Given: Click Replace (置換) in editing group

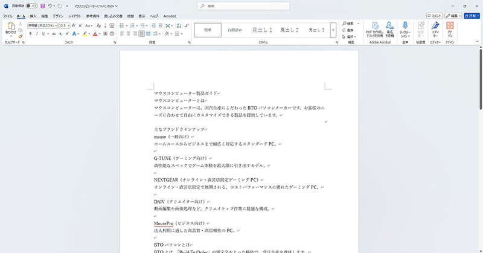Looking at the screenshot, I should pos(348,30).
